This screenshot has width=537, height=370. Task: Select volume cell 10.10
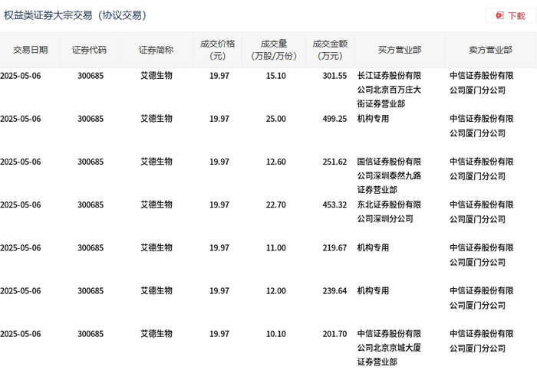(x=276, y=334)
